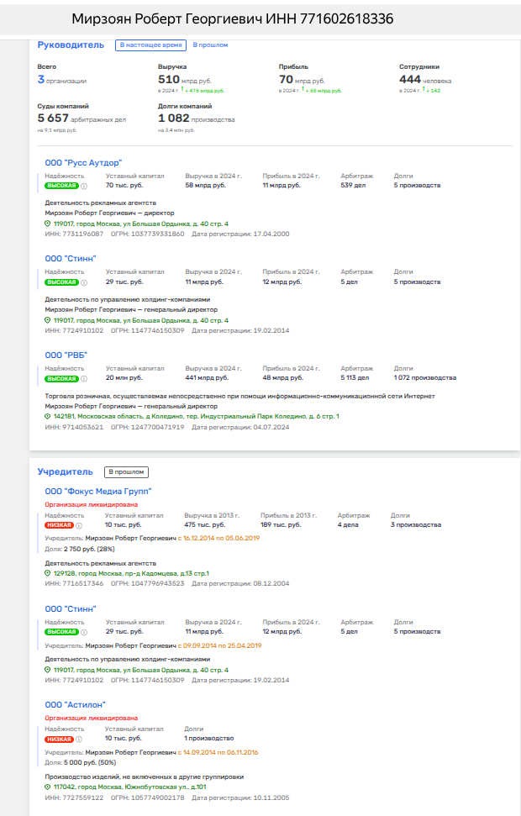Open the ООО "Астилон" company link
Image resolution: width=521 pixels, height=816 pixels.
tap(75, 704)
